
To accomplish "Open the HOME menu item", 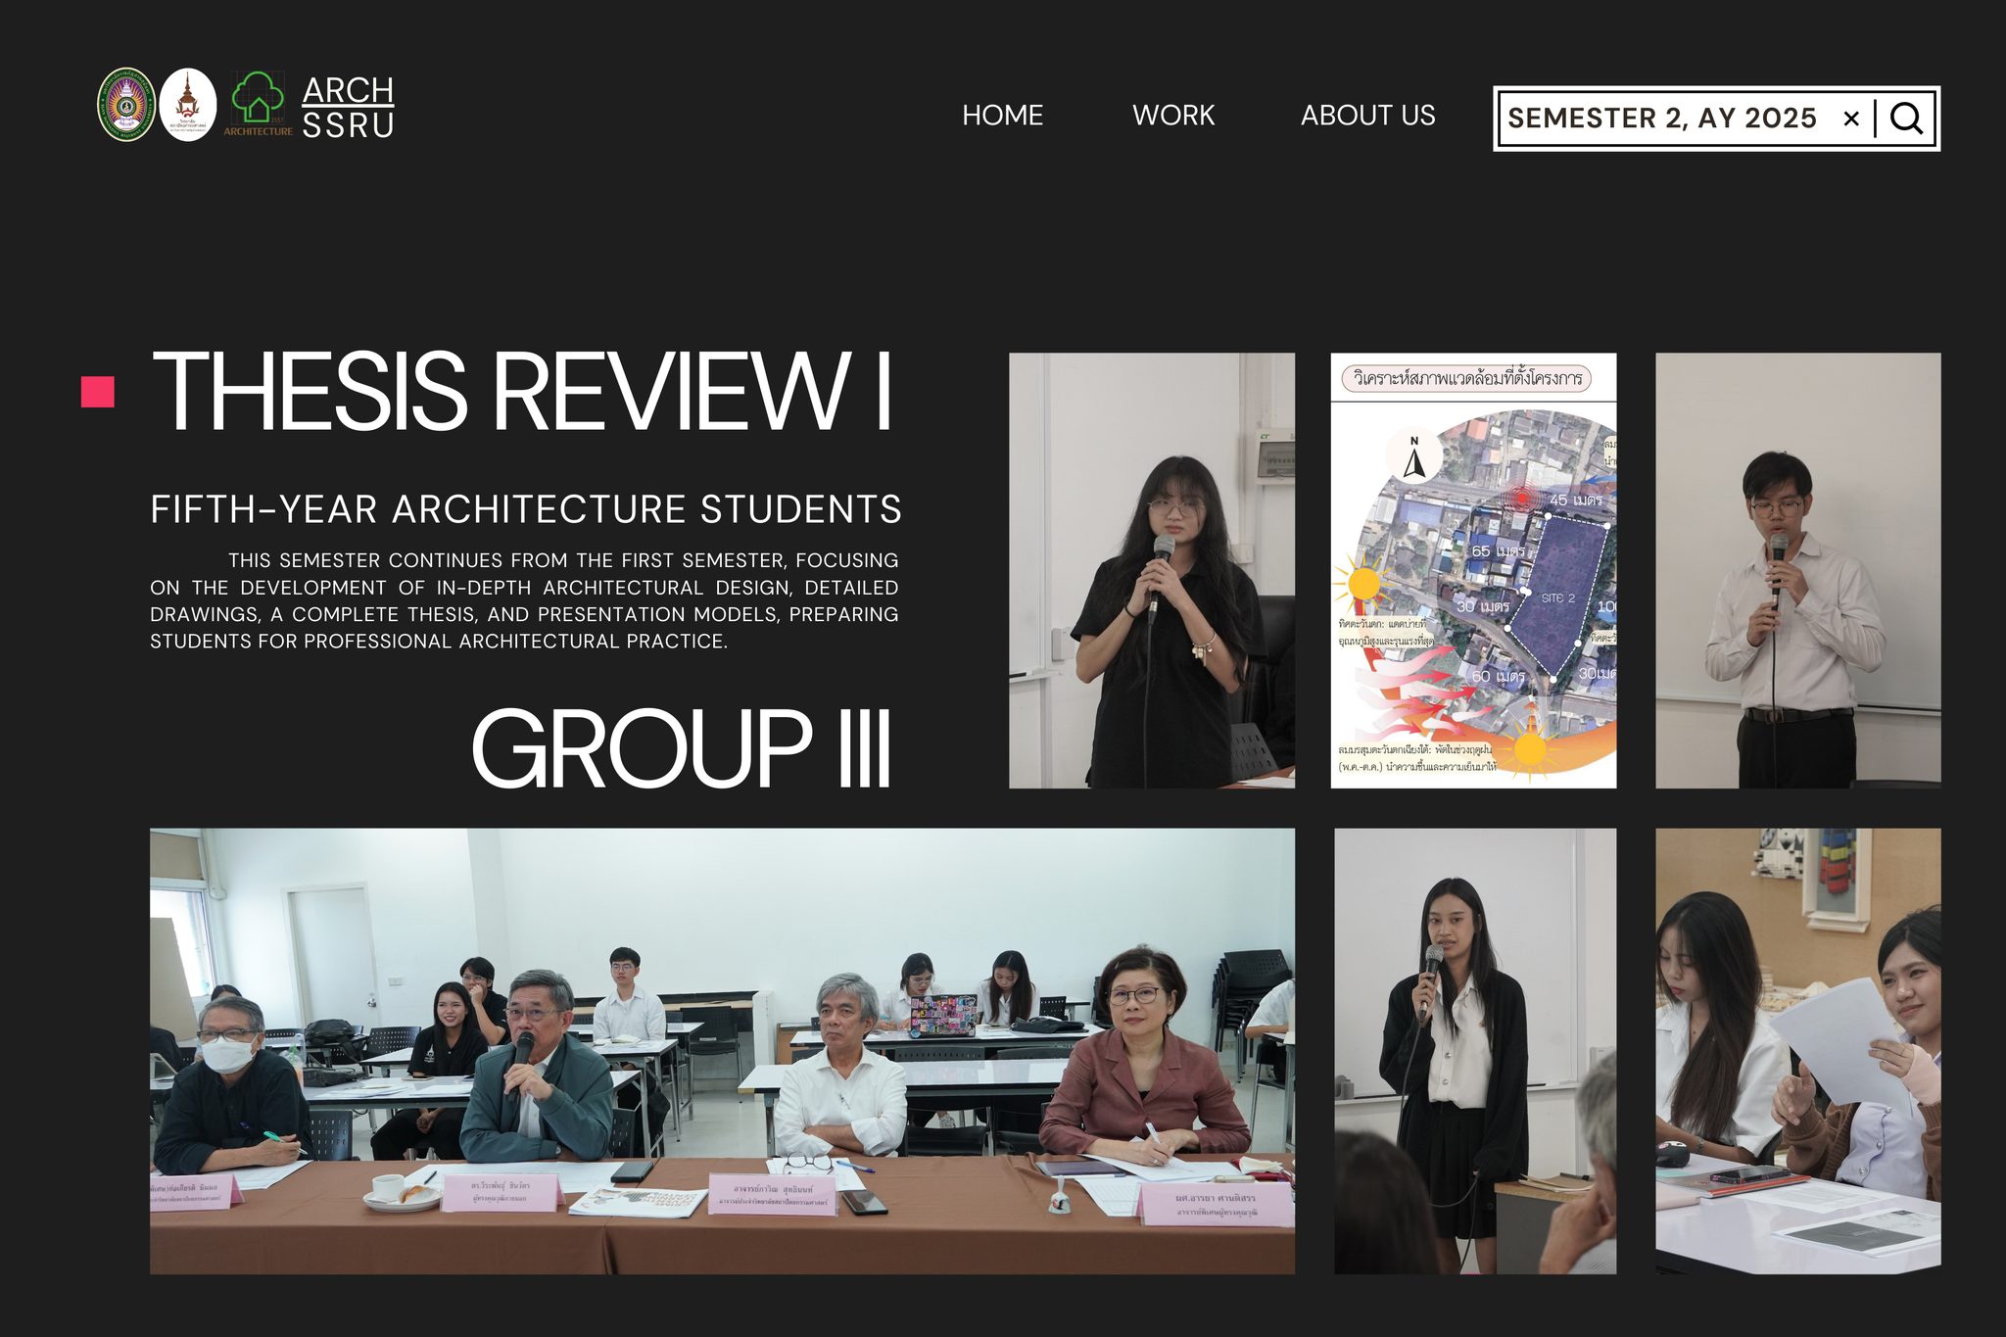I will (1002, 116).
